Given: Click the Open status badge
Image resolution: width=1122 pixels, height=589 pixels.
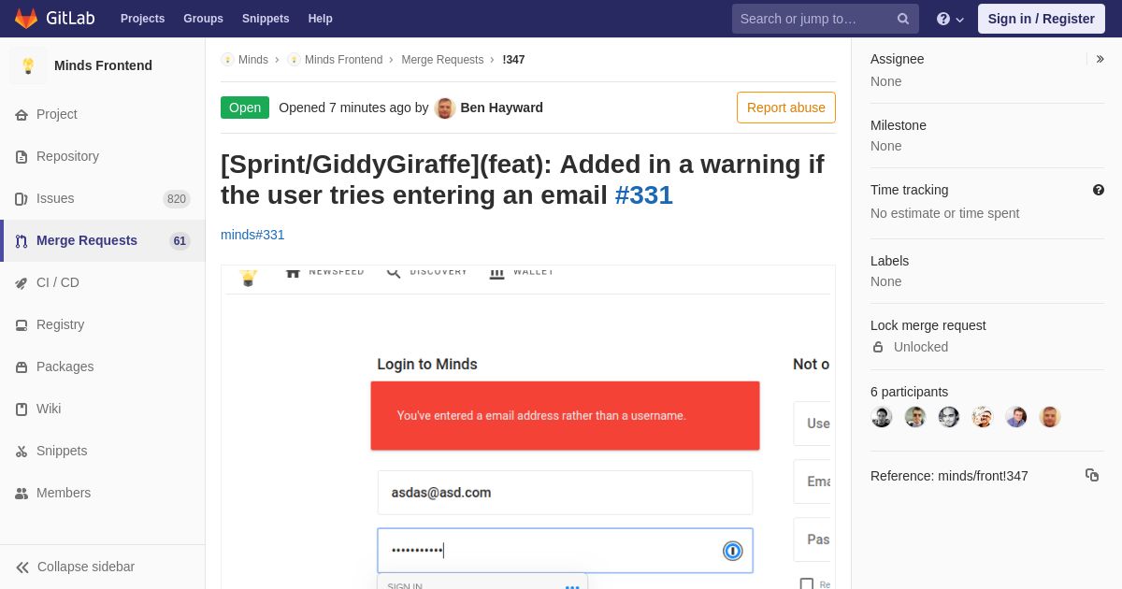Looking at the screenshot, I should [x=245, y=108].
